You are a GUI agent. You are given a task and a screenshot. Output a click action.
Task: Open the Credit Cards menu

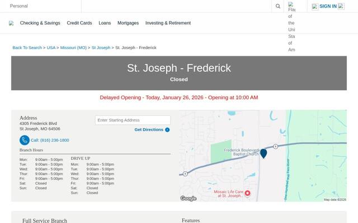tap(79, 23)
